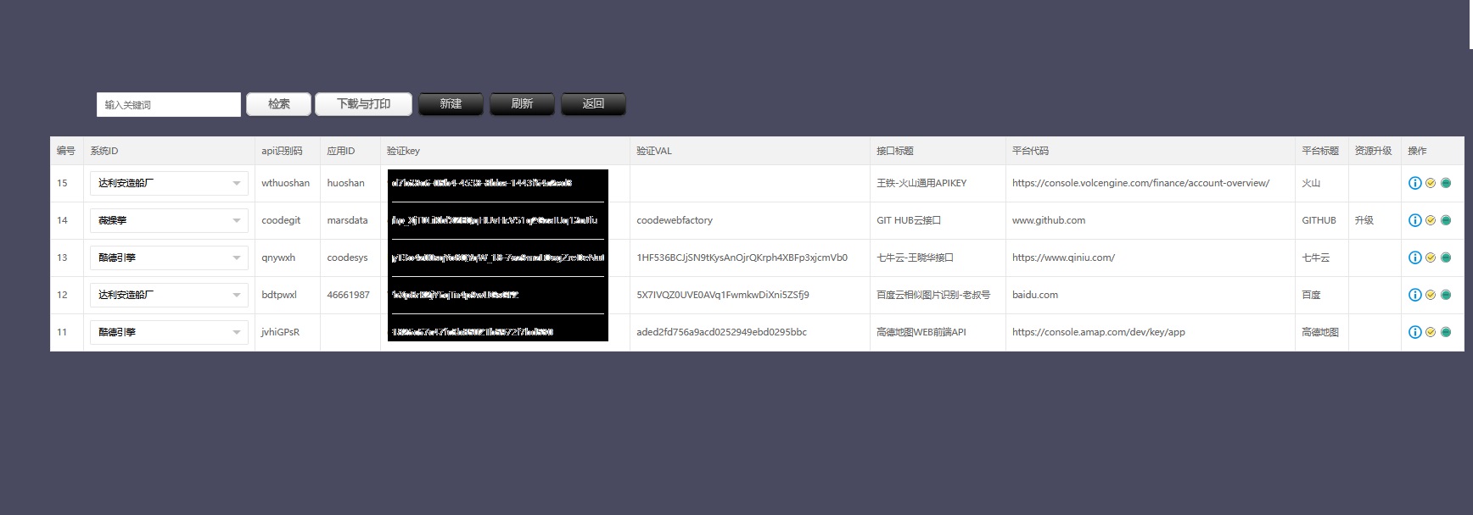This screenshot has width=1473, height=515.
Task: Click yellow checkmark icon in row 14
Action: coord(1431,220)
